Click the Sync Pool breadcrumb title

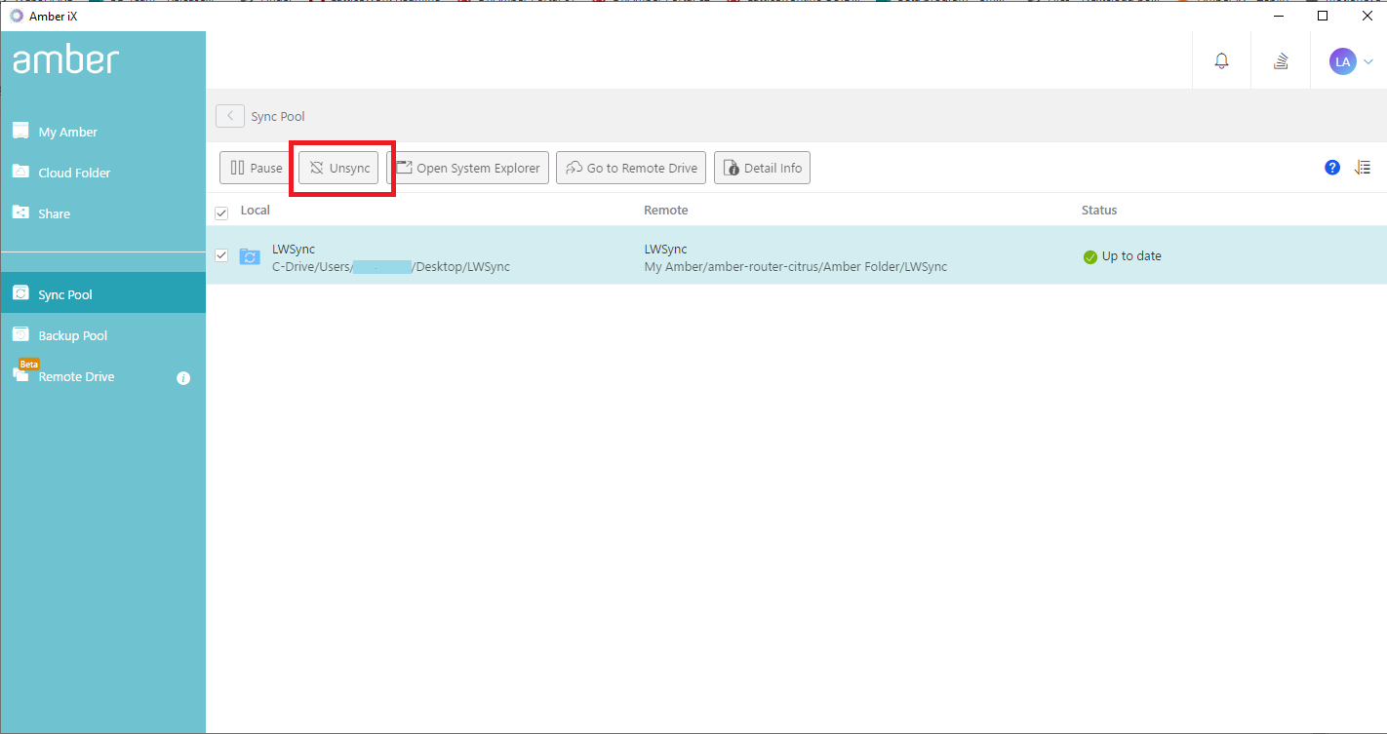coord(278,116)
